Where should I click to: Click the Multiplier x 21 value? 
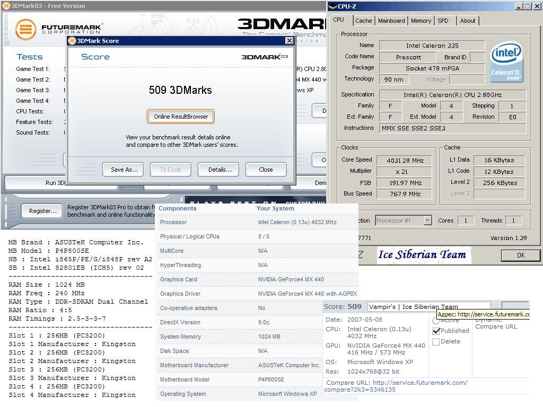point(405,172)
